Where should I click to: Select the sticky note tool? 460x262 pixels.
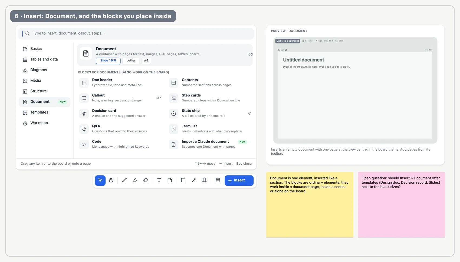(x=170, y=180)
